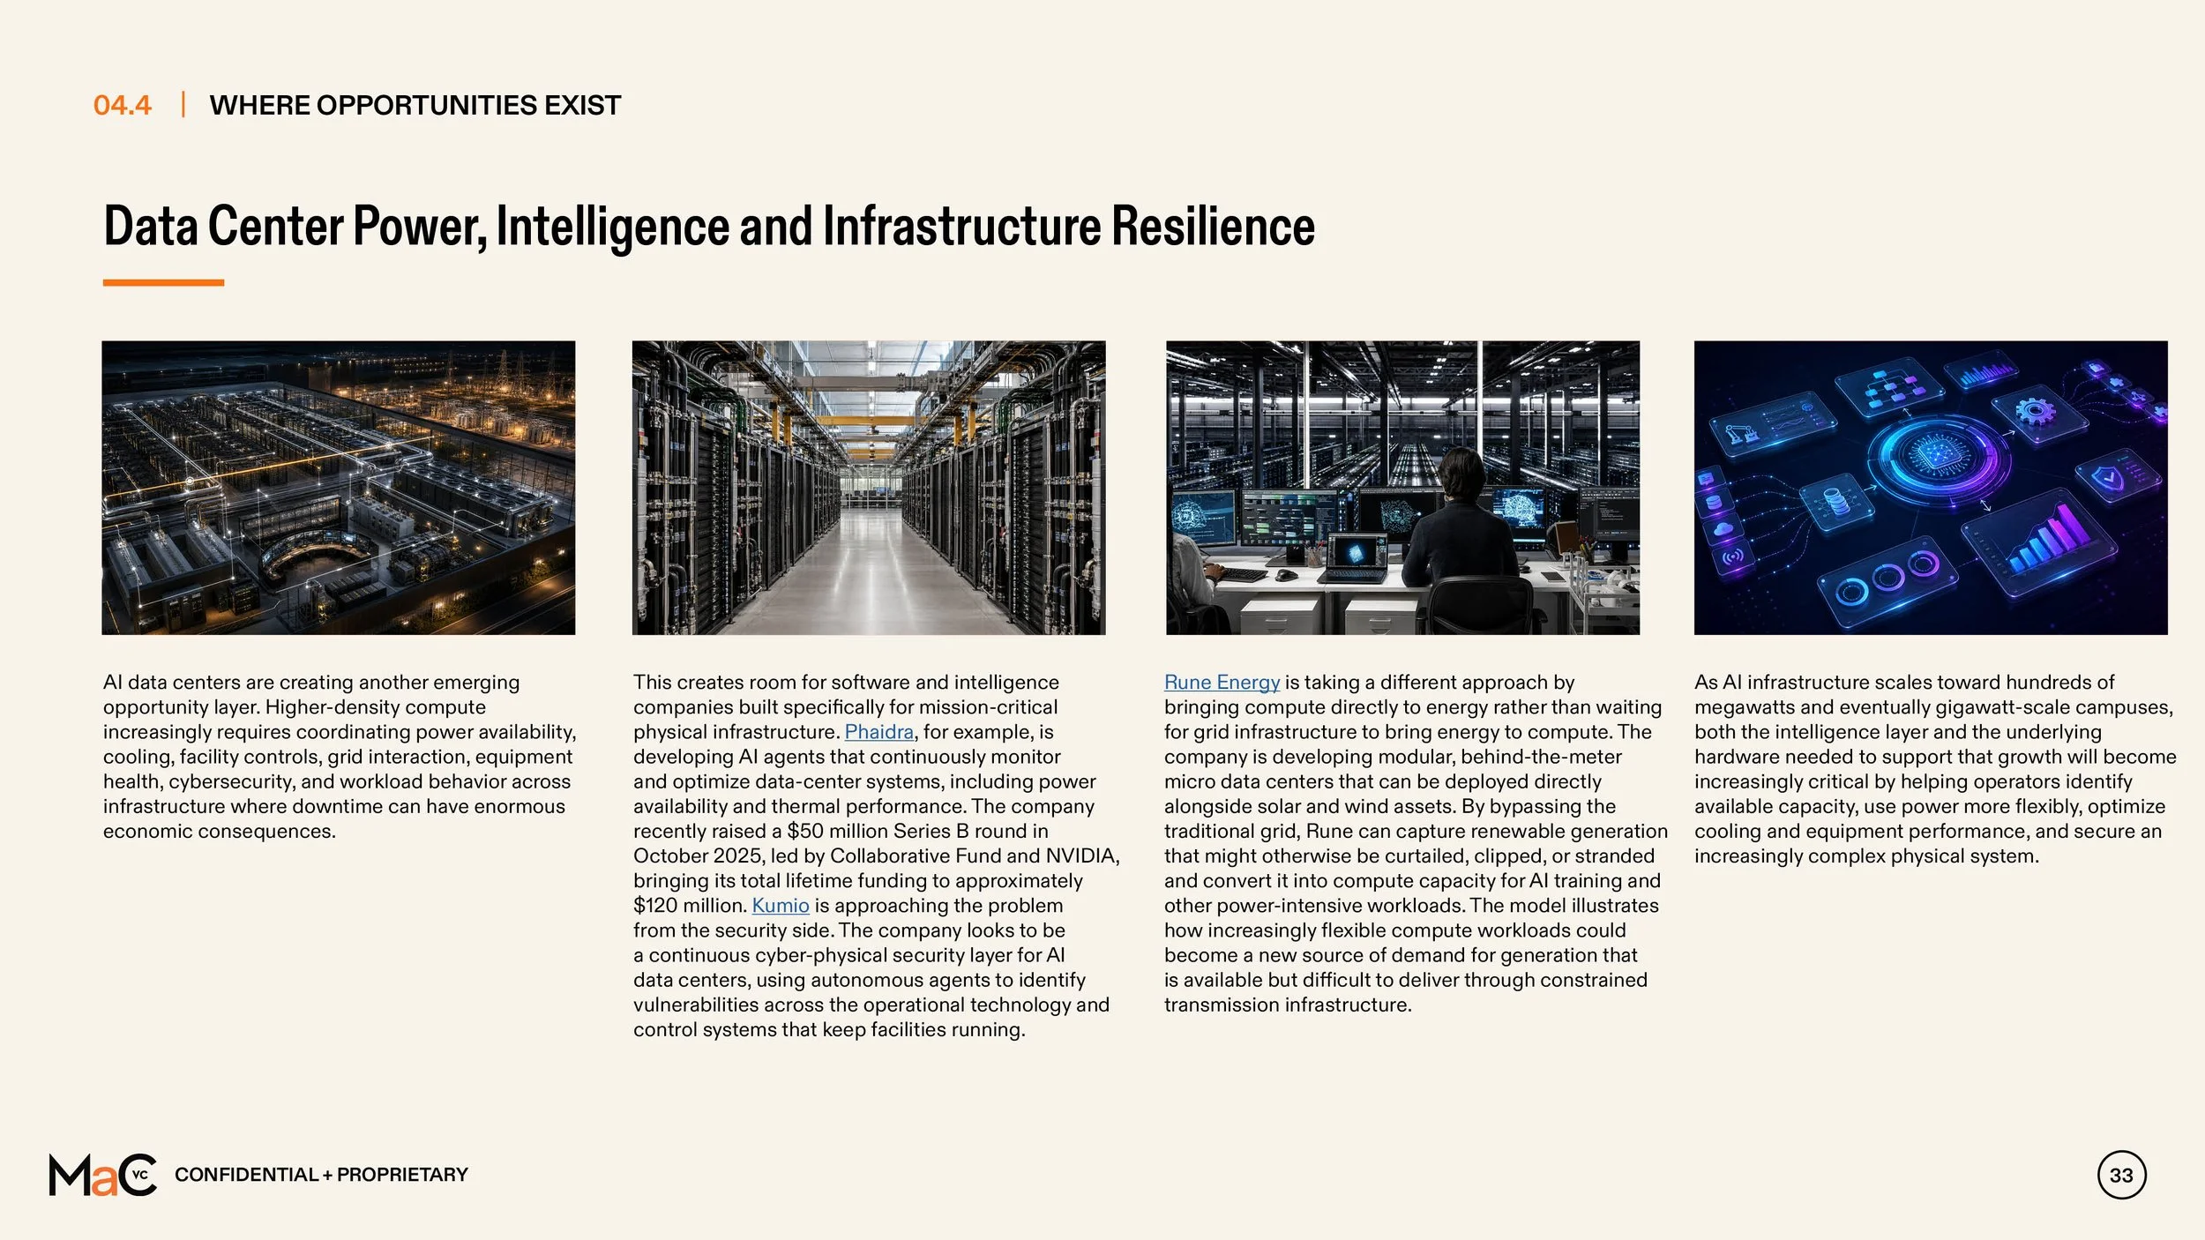
Task: Visit the Rune Energy link
Action: click(x=1222, y=683)
